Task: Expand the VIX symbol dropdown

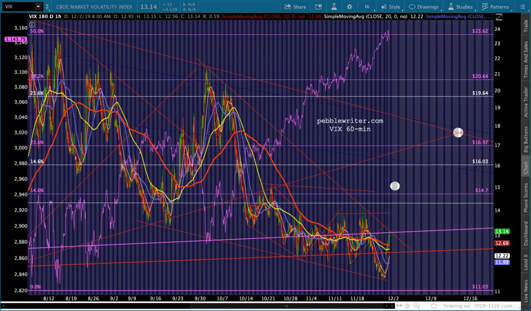Action: coord(39,7)
